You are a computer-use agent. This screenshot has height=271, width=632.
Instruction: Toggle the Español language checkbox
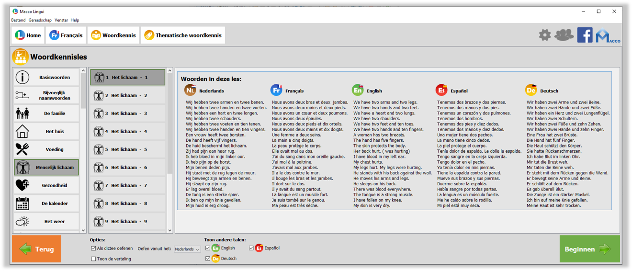[251, 248]
